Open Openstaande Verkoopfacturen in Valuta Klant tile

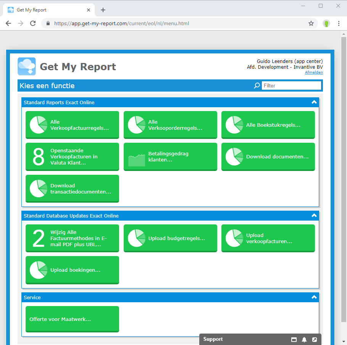click(73, 157)
